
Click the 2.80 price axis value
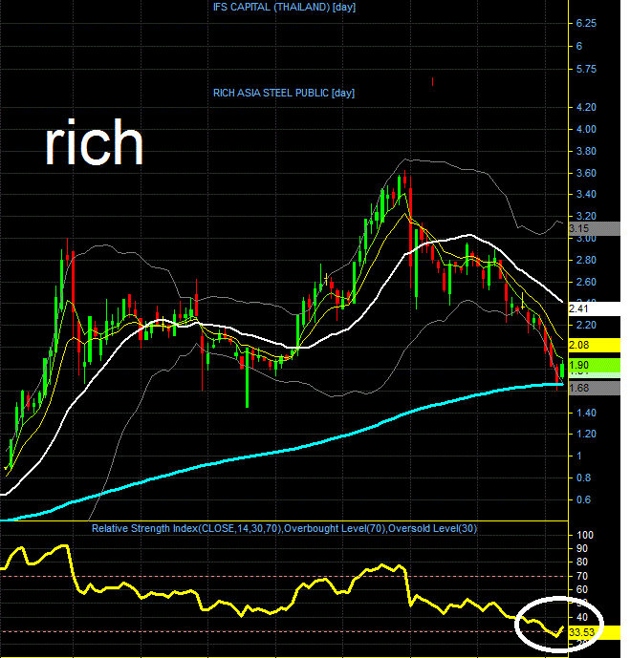(x=586, y=260)
